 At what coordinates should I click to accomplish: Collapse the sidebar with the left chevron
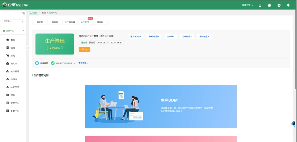(28, 48)
